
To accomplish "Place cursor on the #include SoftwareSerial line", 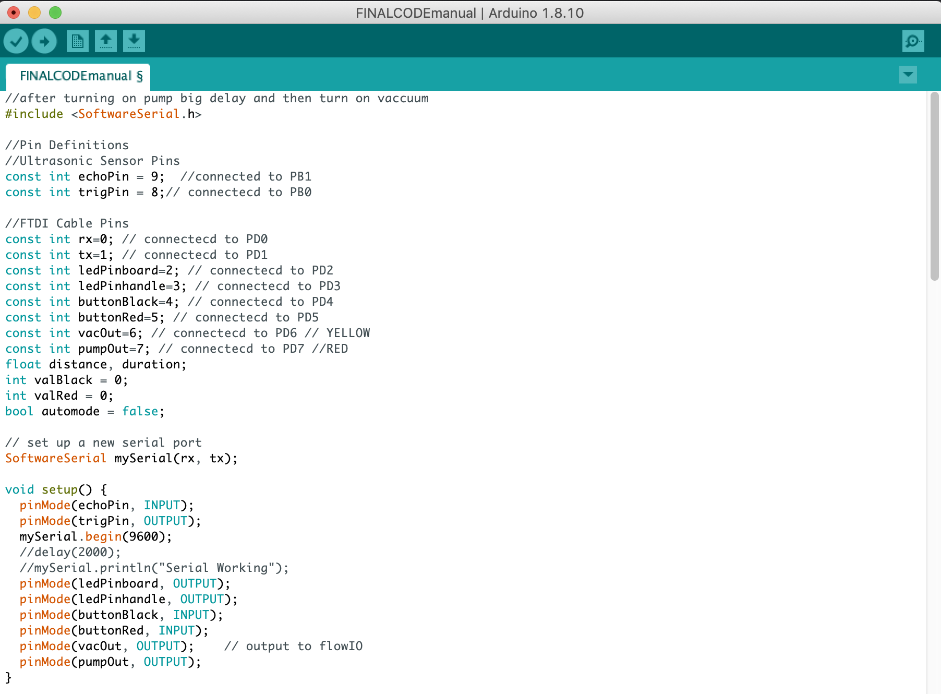I will pyautogui.click(x=103, y=114).
